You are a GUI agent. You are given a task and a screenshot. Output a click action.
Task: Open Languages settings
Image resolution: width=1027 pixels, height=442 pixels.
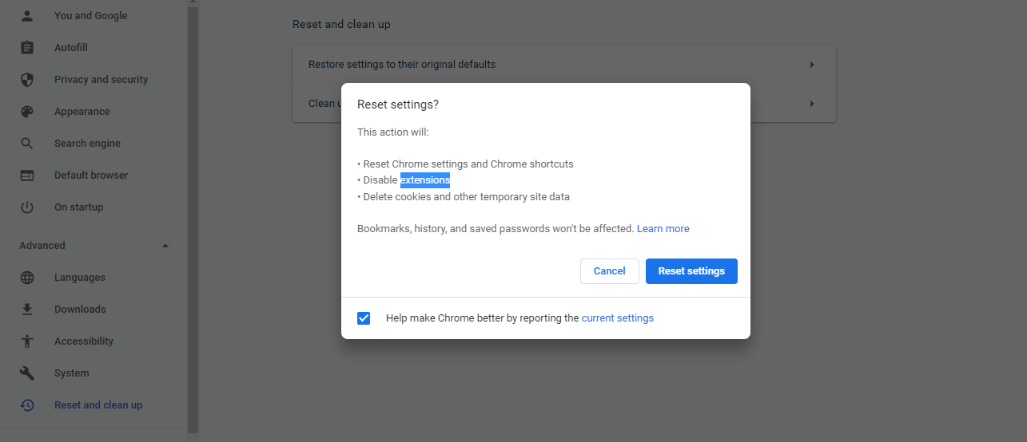coord(80,278)
